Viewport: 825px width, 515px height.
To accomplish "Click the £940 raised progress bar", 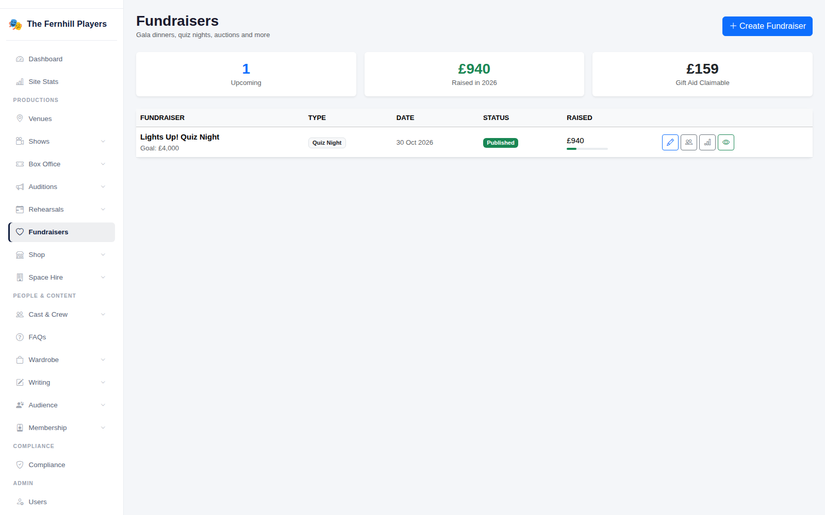I will (587, 149).
